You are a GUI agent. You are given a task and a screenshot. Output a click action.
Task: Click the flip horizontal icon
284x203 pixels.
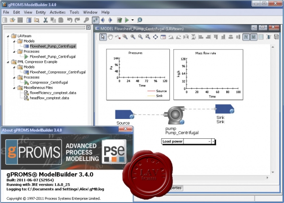[186, 37]
